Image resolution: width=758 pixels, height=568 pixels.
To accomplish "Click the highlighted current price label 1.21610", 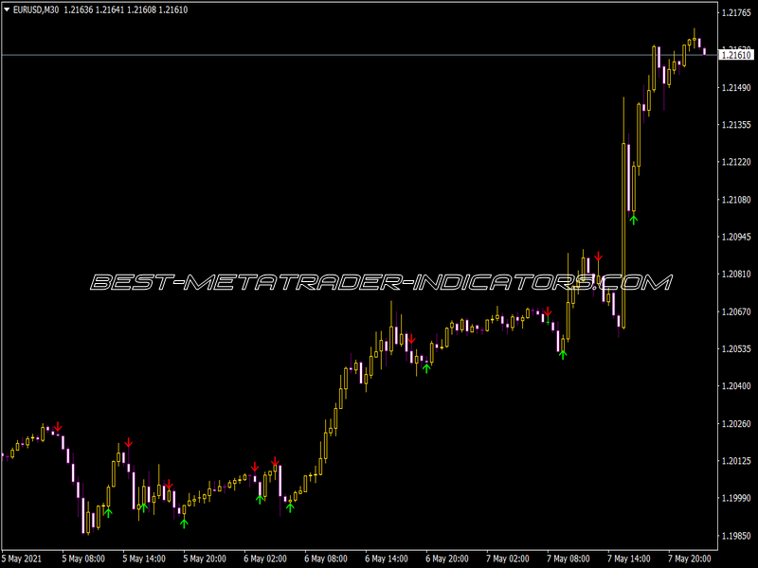I will click(x=736, y=55).
